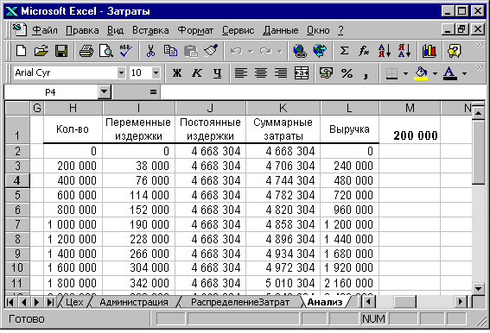Open the Правка menu
This screenshot has height=333, width=490.
82,30
